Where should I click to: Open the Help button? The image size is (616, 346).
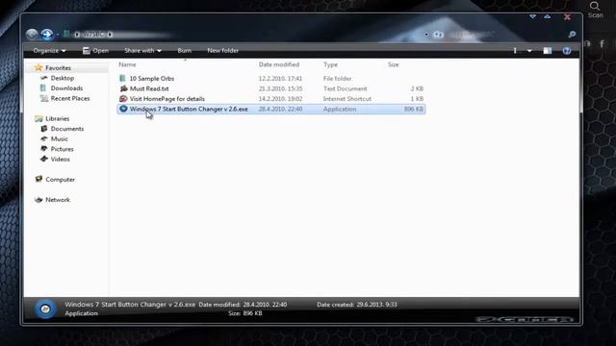pos(567,51)
